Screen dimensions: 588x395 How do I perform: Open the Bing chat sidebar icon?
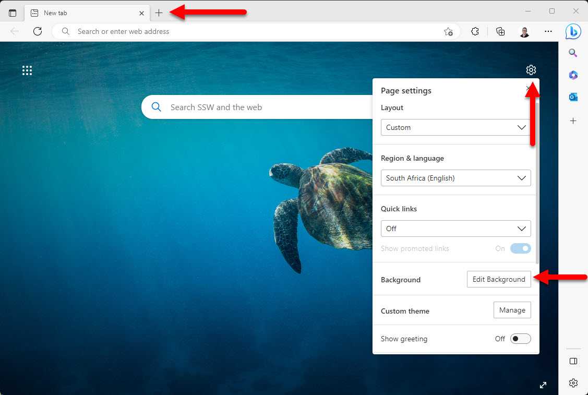click(573, 31)
